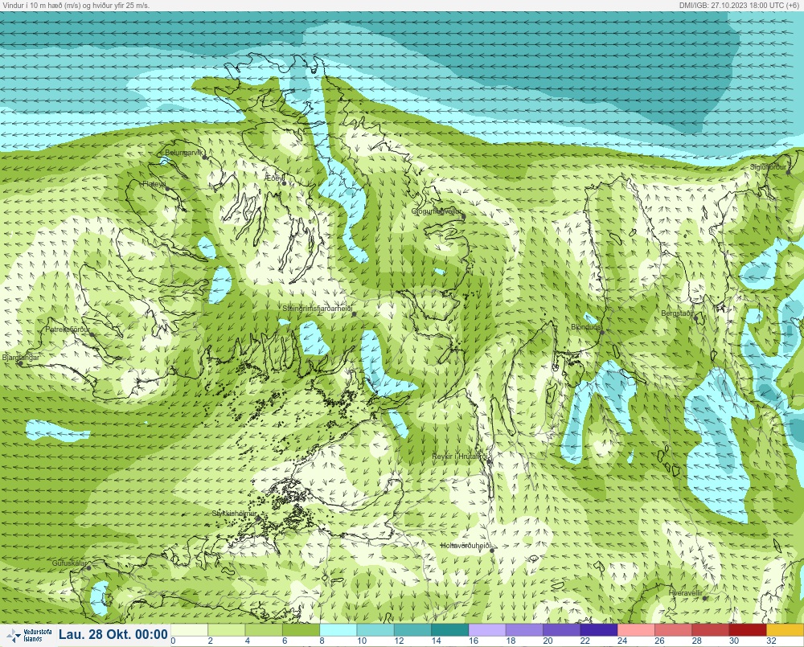Click the legend scale number 8

click(x=322, y=641)
